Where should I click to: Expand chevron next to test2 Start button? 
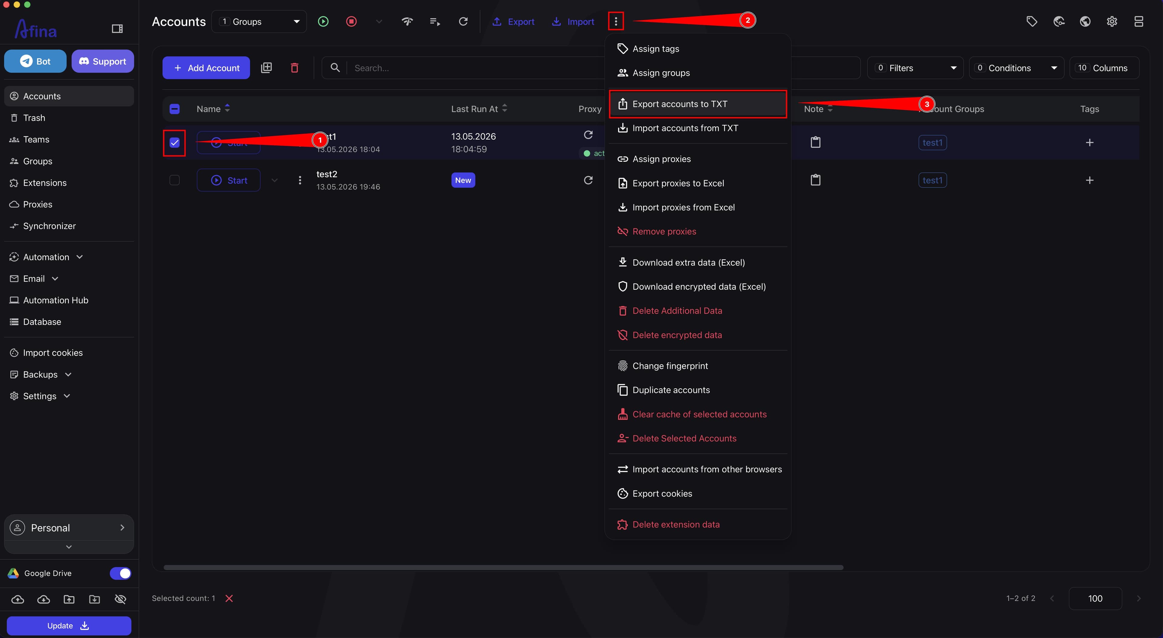[274, 180]
